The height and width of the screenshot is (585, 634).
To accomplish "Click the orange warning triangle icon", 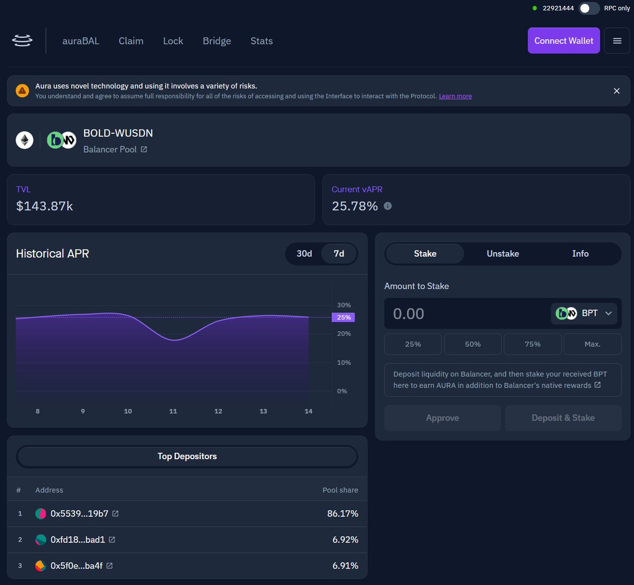I will pyautogui.click(x=22, y=91).
